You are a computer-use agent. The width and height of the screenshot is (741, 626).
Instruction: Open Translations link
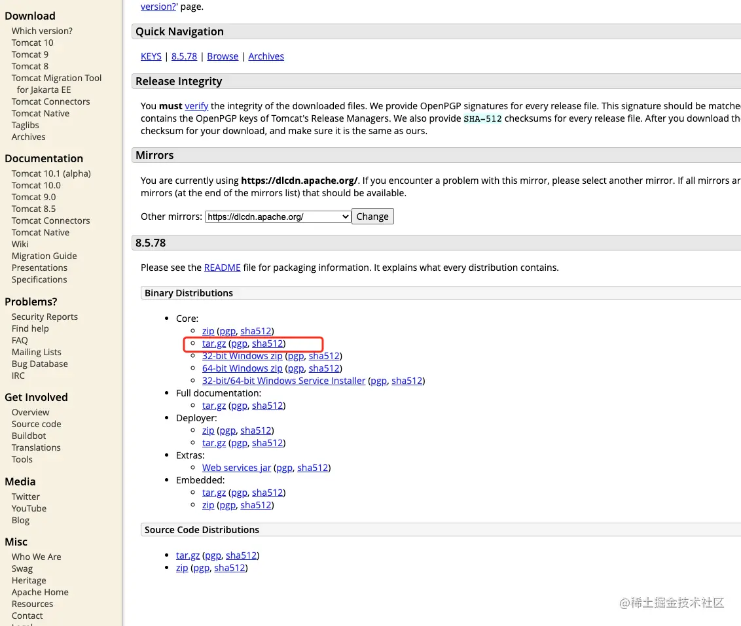tap(36, 447)
